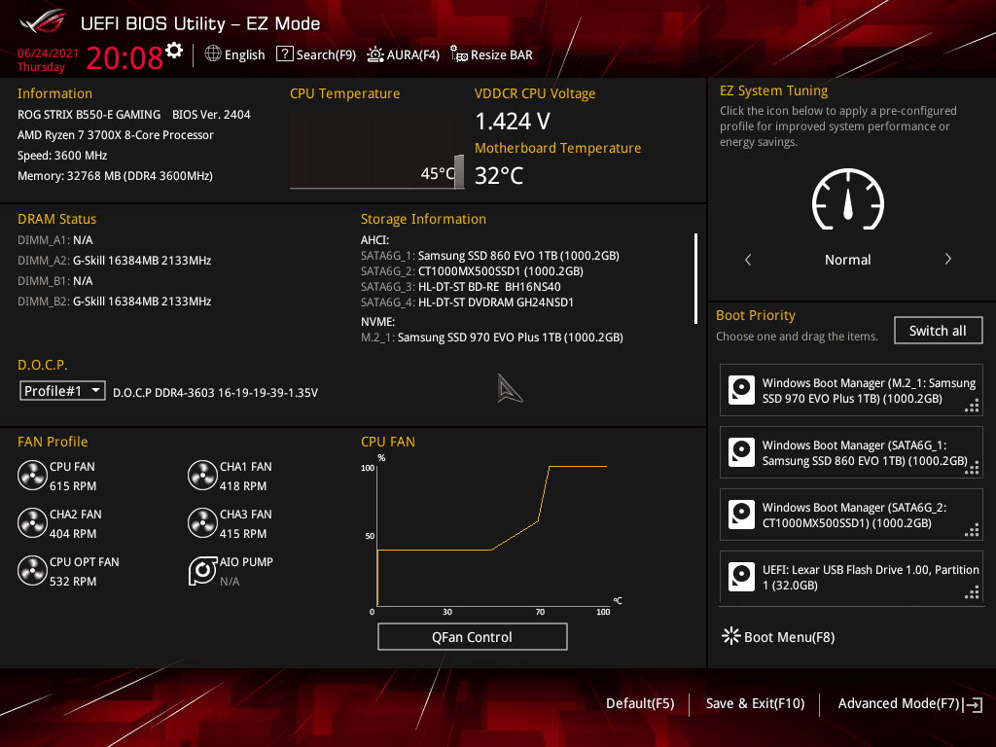Viewport: 996px width, 747px height.
Task: Click the ROG logo
Action: point(43,21)
